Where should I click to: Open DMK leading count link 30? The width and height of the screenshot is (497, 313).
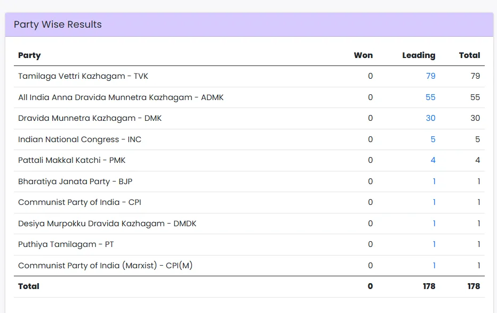point(430,118)
